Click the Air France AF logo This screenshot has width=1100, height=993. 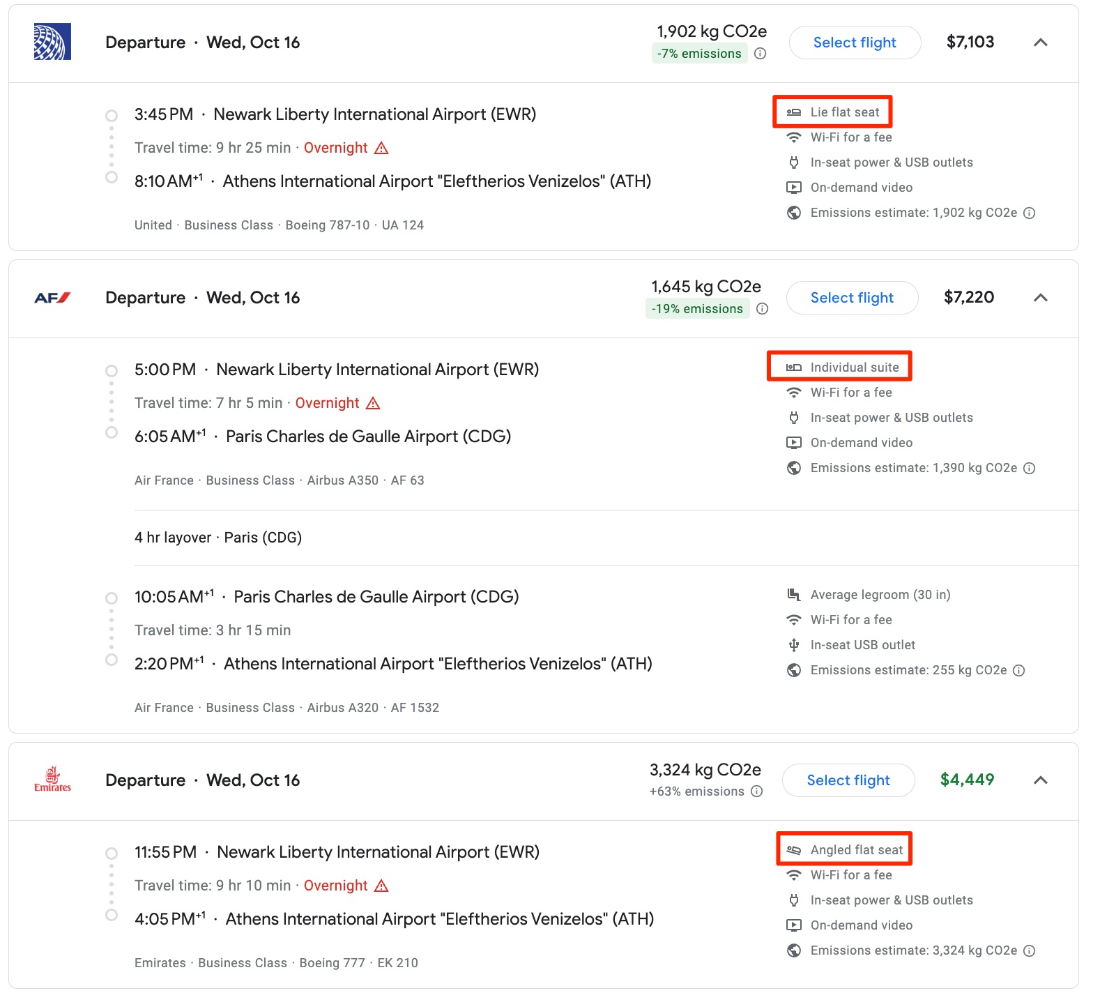[x=52, y=298]
